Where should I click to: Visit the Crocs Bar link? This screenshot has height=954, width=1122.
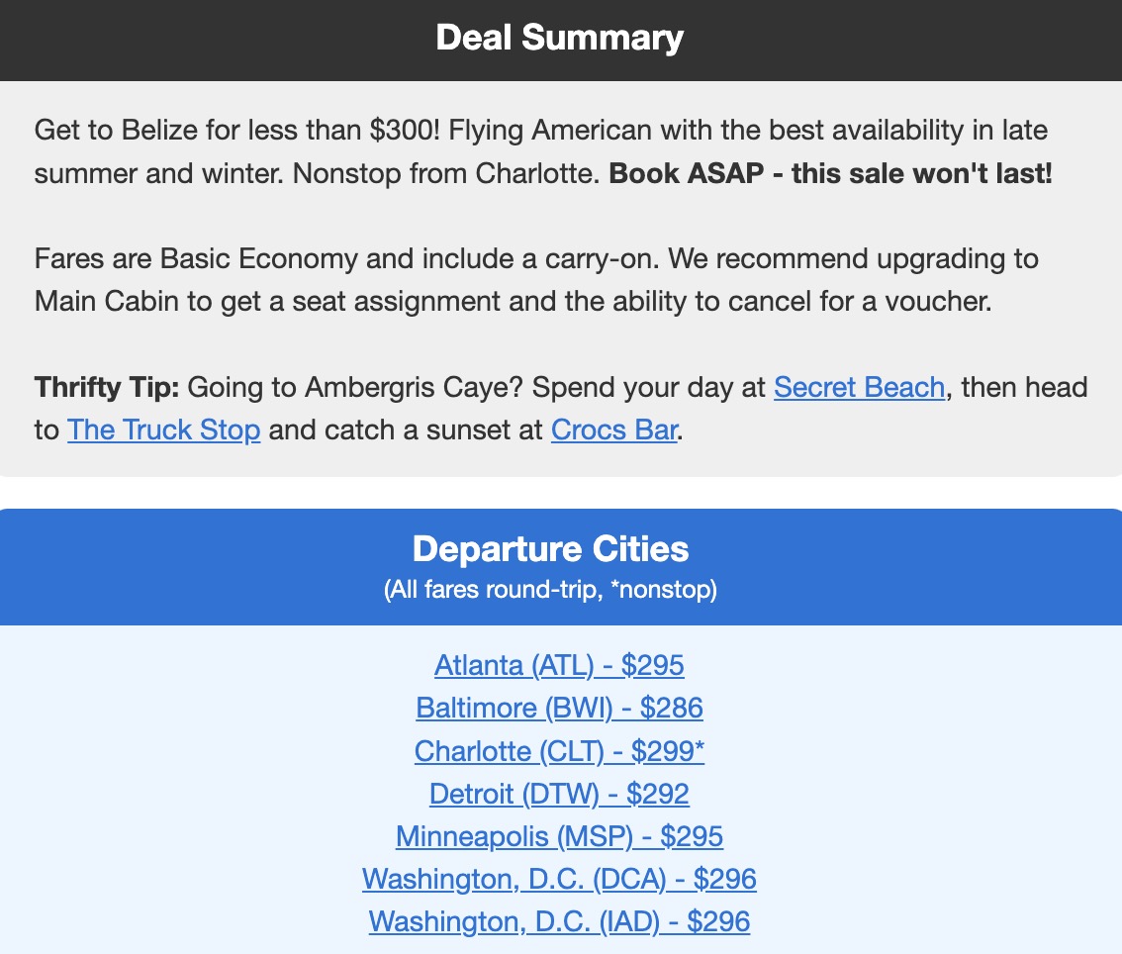tap(613, 430)
